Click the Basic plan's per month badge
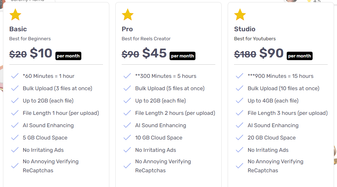The width and height of the screenshot is (337, 187). (68, 56)
